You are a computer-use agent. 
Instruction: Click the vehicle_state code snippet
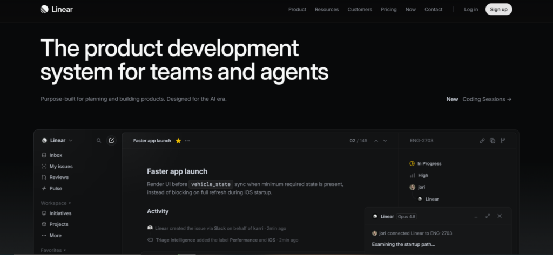211,184
